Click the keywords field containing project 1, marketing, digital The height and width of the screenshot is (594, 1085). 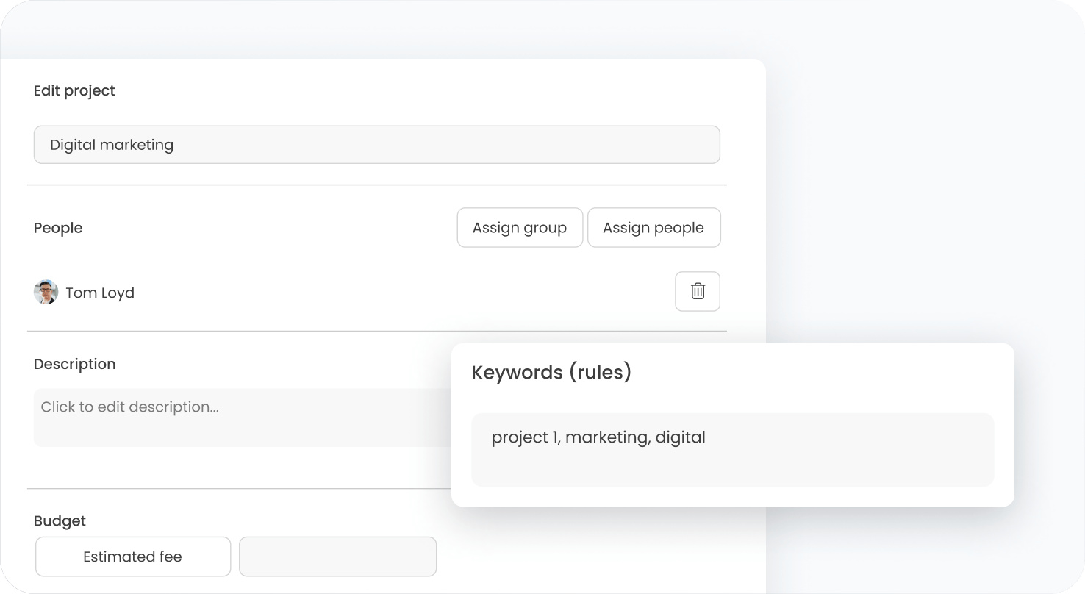732,449
